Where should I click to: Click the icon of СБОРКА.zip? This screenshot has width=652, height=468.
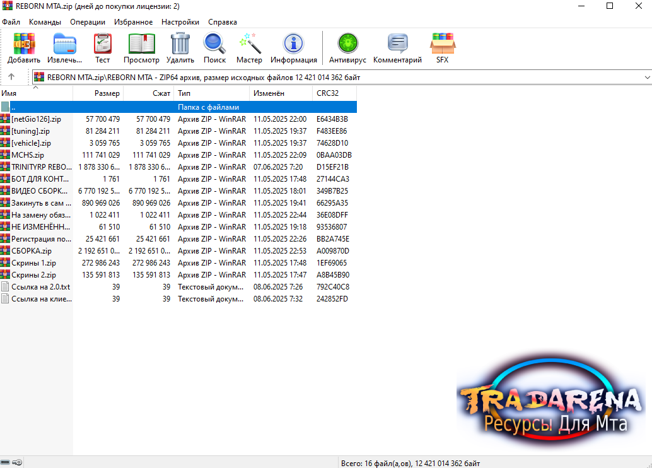tap(5, 250)
